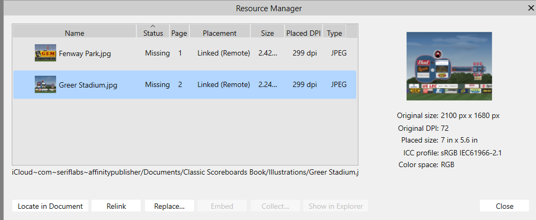This screenshot has height=220, width=536.
Task: Open the Replace... dialog
Action: click(x=169, y=206)
